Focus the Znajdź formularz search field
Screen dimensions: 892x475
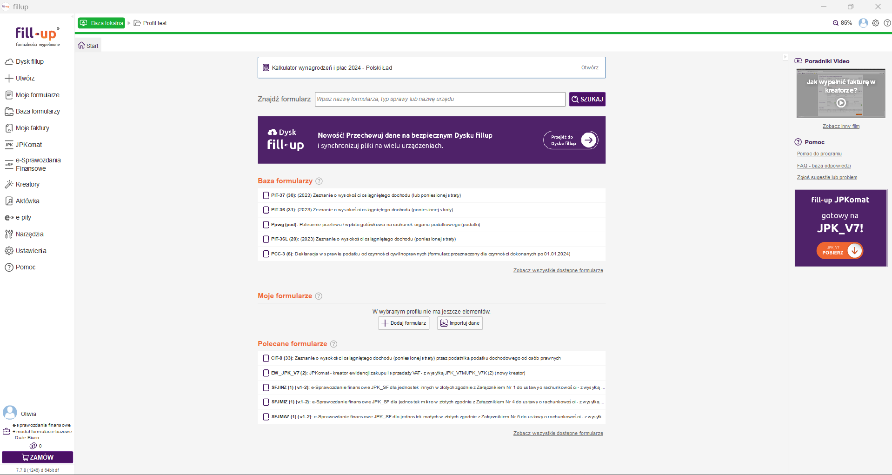(440, 99)
